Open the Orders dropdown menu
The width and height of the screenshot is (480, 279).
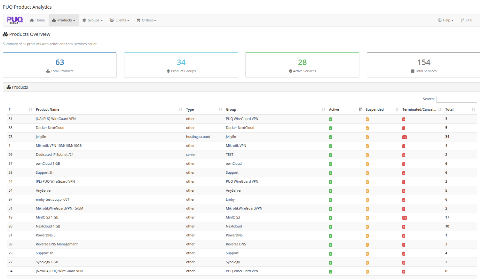[146, 20]
